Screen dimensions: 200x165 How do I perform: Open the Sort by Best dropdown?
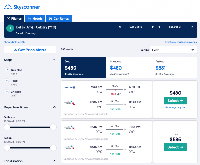pyautogui.click(x=173, y=50)
